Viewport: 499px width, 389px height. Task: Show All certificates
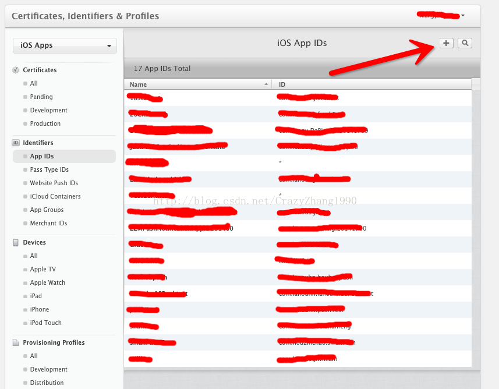(x=34, y=83)
